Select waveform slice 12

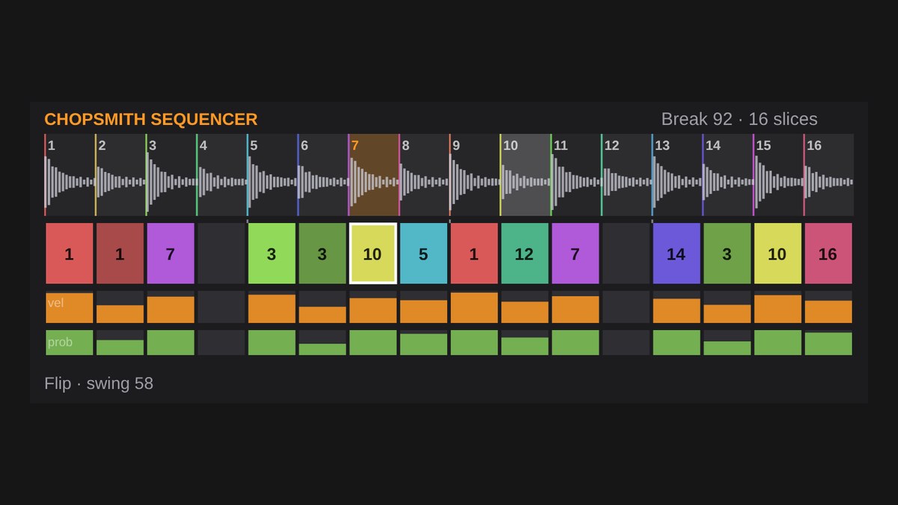point(627,175)
